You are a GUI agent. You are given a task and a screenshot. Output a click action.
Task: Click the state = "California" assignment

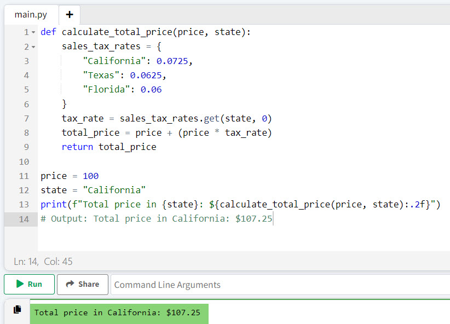[x=93, y=190]
